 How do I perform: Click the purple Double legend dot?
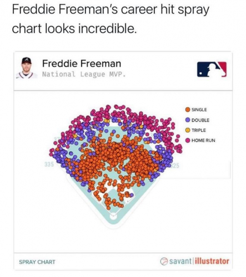pos(188,120)
